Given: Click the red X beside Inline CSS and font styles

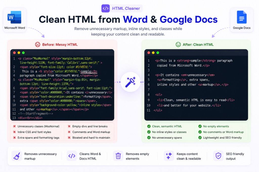Looking at the screenshot, I should coord(14,132).
